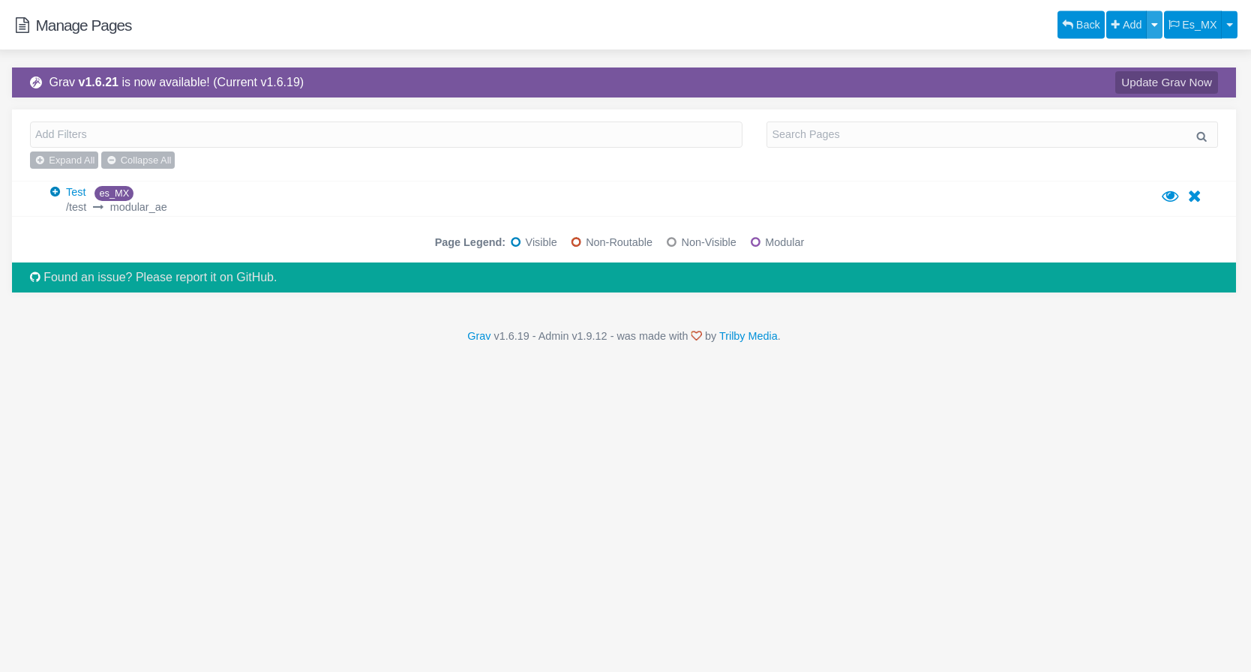
Task: Click the Non-Visible legend circle
Action: pos(671,242)
